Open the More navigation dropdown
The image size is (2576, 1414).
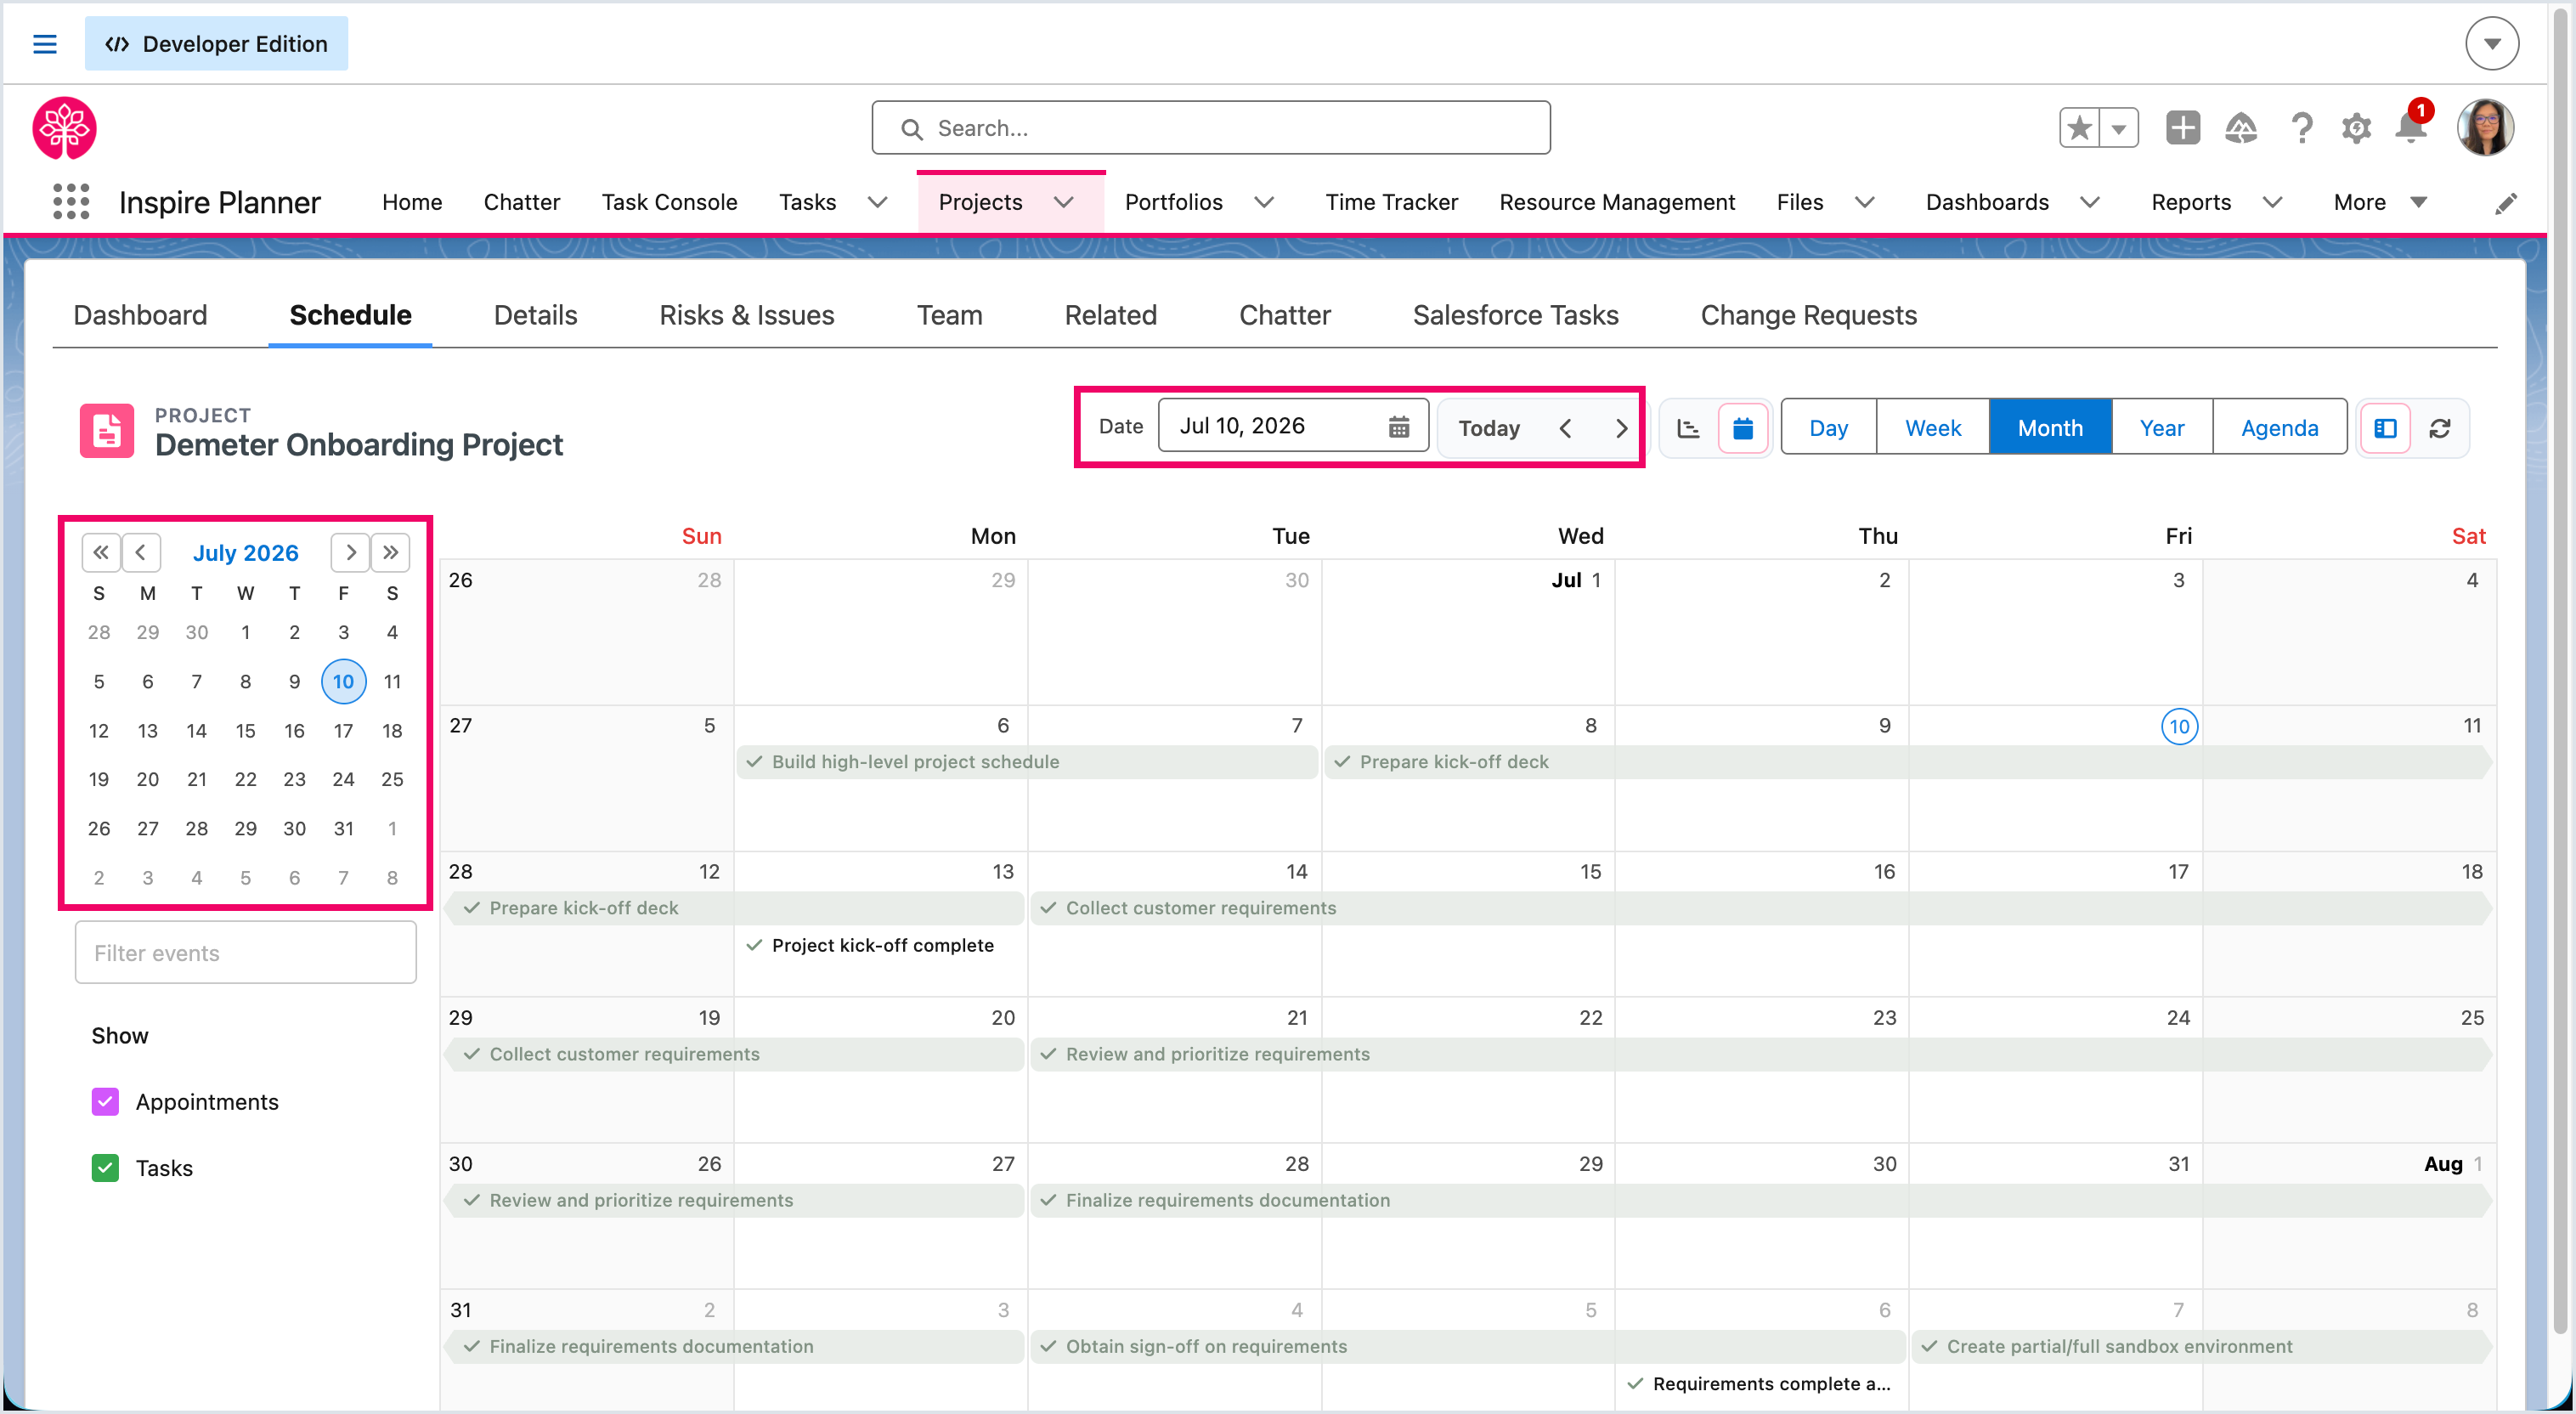(2380, 202)
